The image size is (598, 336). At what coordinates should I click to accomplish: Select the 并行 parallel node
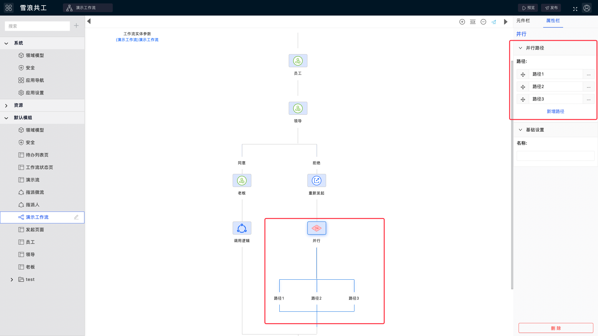coord(317,228)
